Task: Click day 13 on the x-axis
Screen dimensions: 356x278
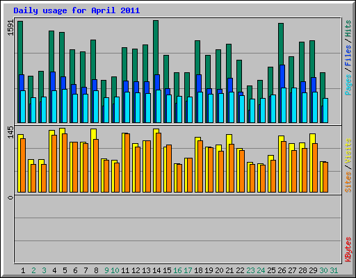Action: 146,270
